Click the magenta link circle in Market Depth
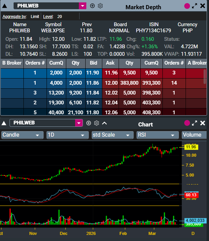 [x=187, y=6]
